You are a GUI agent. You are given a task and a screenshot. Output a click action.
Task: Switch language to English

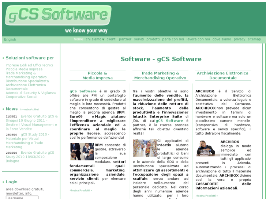pos(10,39)
